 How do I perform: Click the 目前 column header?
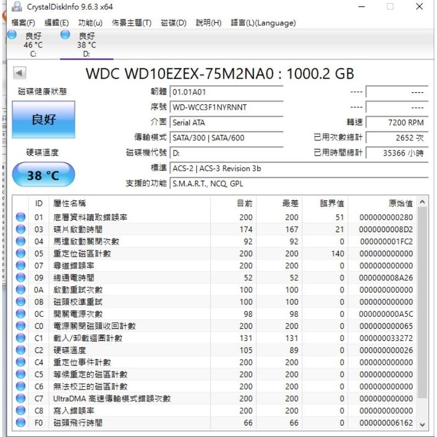click(x=234, y=203)
